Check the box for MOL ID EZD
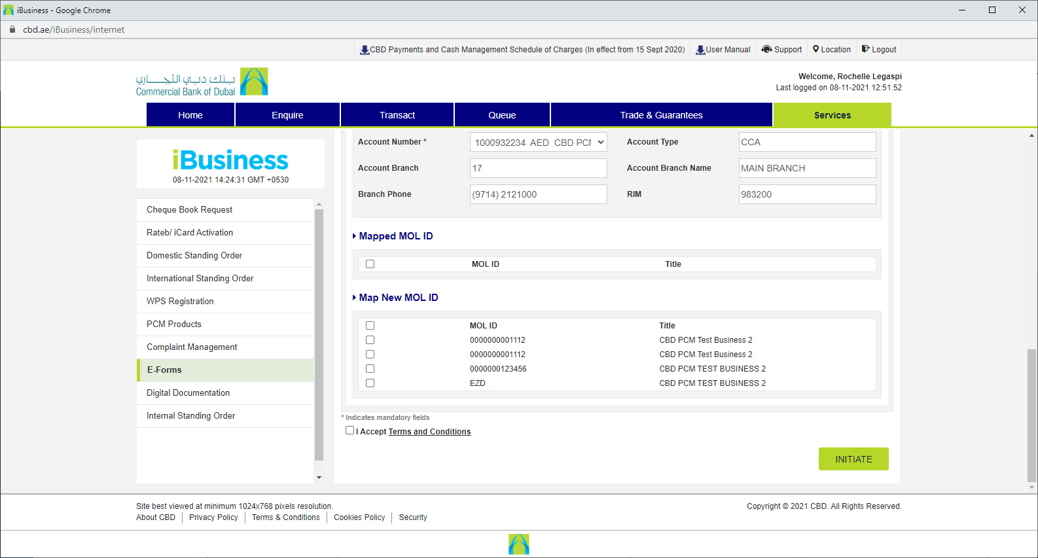The width and height of the screenshot is (1038, 558). click(x=370, y=383)
